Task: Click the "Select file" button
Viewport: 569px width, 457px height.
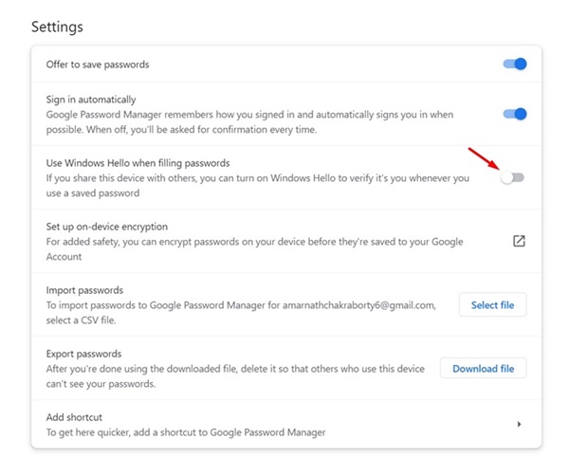Action: tap(492, 305)
